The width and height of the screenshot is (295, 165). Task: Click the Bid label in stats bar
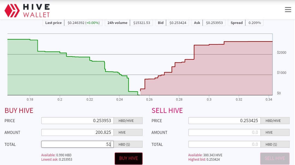[161, 23]
